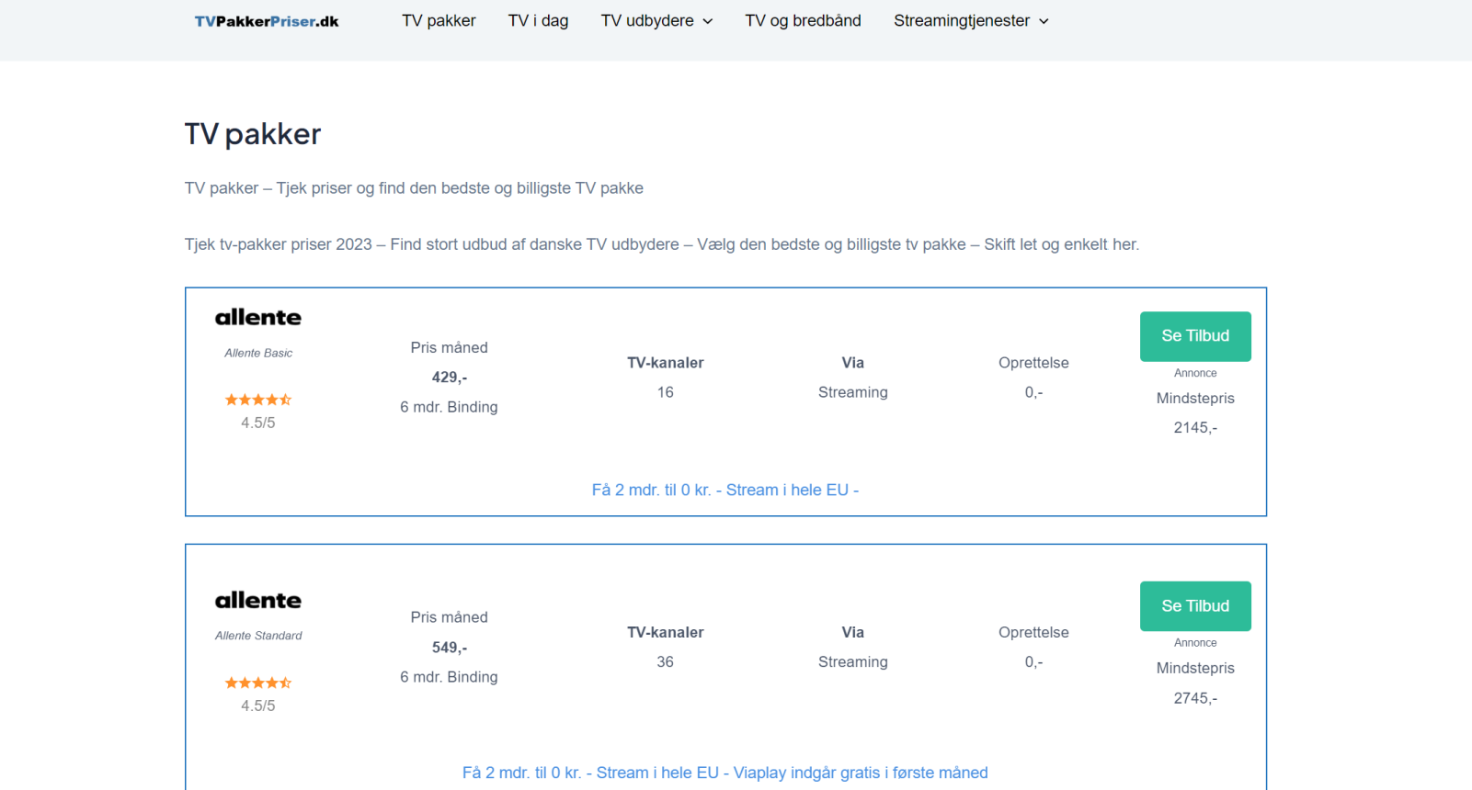Click the TV pakker page heading
This screenshot has width=1472, height=790.
(253, 134)
